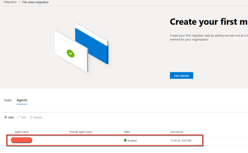
Task: Switch to the Tasks tab
Action: coord(8,100)
